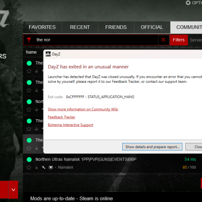Click the Namalsk map label
Image resolution: width=202 pixels, height=202 pixels.
pos(66,167)
